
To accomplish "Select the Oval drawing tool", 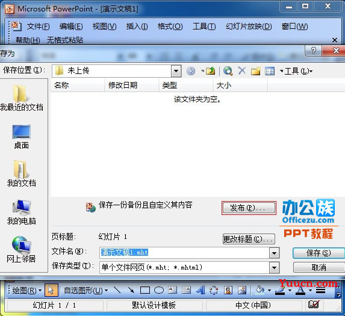I will pyautogui.click(x=159, y=290).
